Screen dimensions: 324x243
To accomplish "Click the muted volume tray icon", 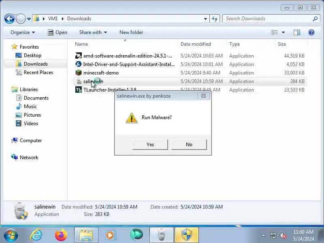I will coord(283,235).
